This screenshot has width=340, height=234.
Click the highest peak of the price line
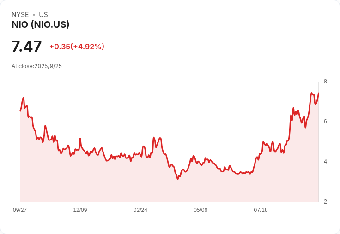coord(312,93)
